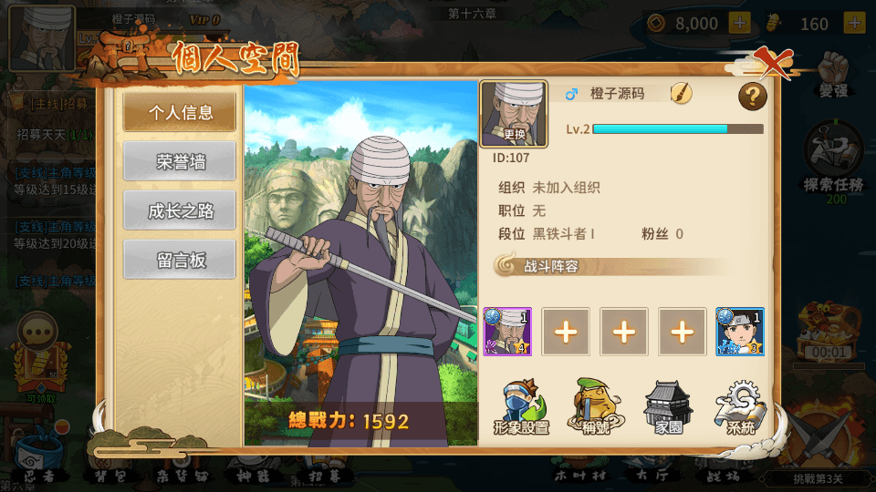Select the 个人信息 tab
This screenshot has height=492, width=876.
pyautogui.click(x=180, y=112)
